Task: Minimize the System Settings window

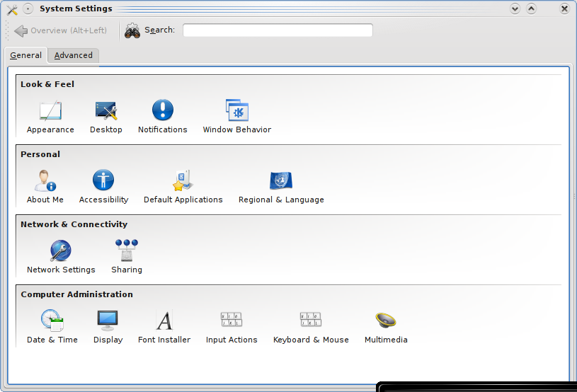Action: 515,8
